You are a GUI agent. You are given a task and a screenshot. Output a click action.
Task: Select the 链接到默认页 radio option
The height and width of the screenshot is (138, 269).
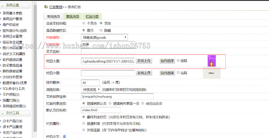coord(84,103)
